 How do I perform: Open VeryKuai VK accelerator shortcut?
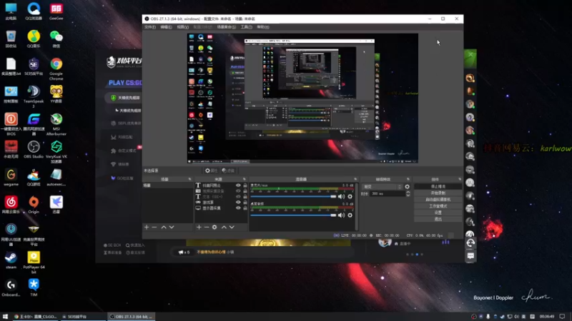(x=56, y=152)
